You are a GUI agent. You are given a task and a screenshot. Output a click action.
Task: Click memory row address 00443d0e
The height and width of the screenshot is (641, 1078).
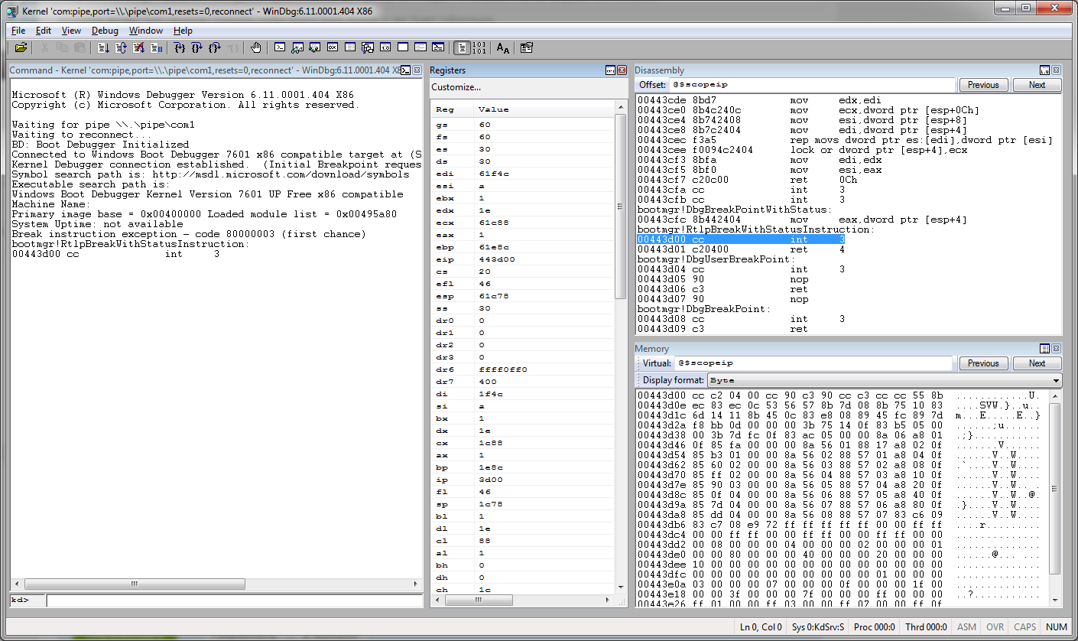tap(661, 405)
